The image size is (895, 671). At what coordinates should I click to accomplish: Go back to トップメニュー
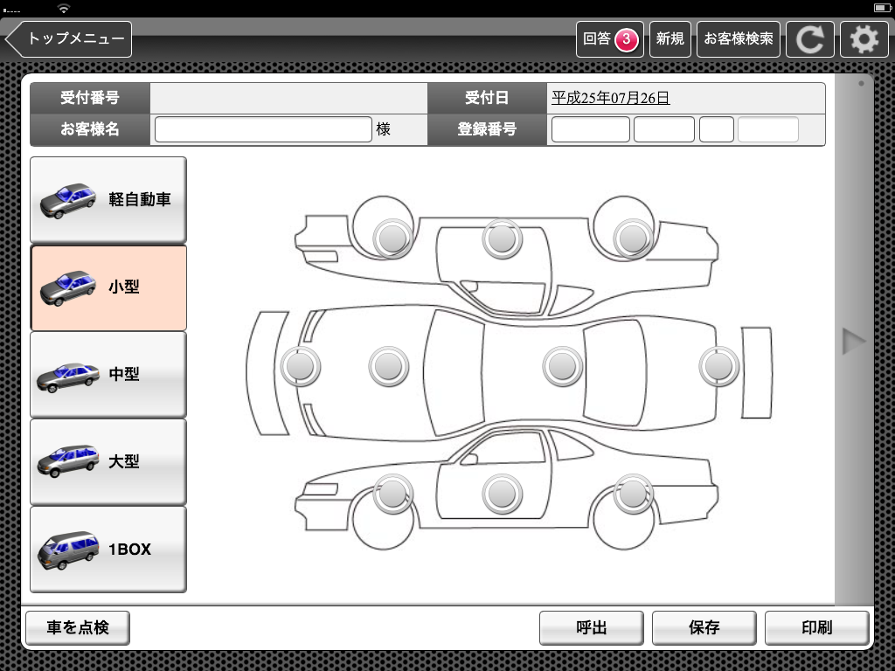point(70,39)
